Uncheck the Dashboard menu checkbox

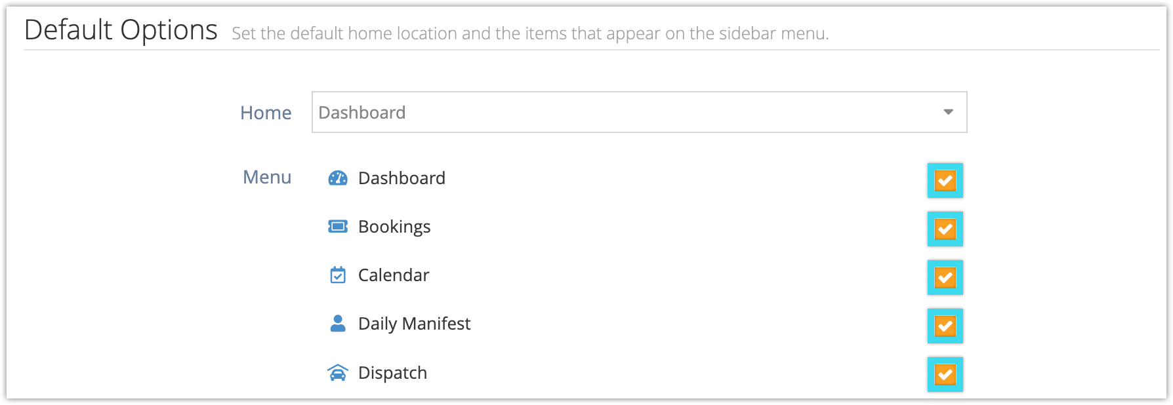pos(945,180)
